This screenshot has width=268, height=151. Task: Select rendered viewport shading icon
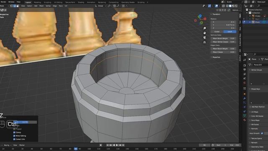pos(236,6)
